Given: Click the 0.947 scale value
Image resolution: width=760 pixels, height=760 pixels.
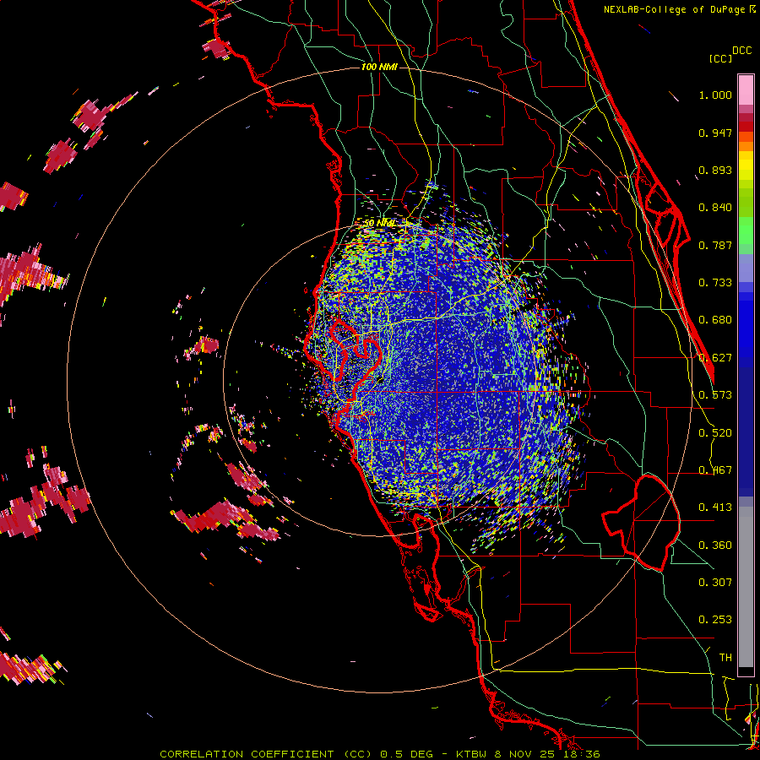Looking at the screenshot, I should pos(715,133).
